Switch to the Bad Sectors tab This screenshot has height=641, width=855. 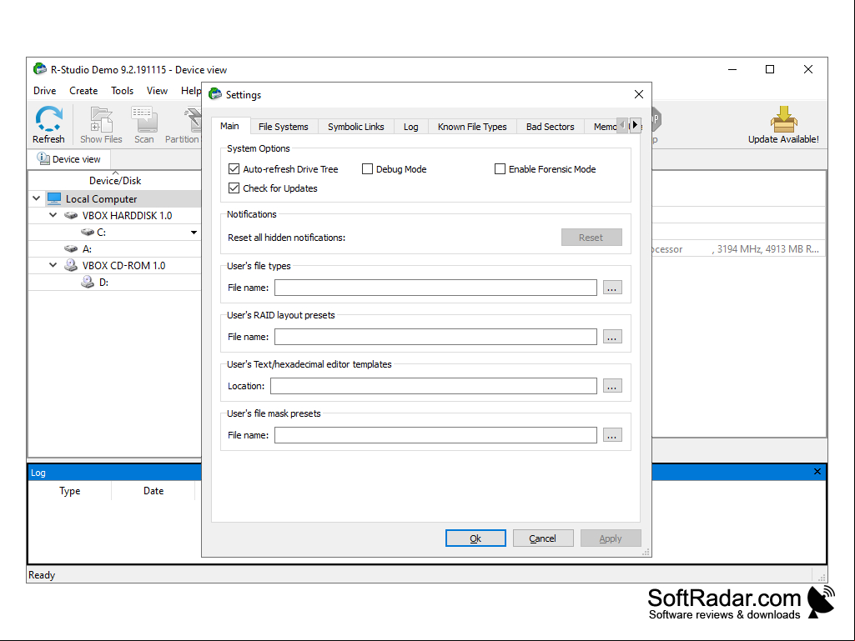click(x=551, y=127)
